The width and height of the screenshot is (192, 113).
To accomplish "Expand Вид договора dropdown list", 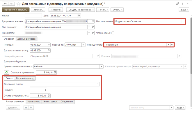I will point(89,27).
